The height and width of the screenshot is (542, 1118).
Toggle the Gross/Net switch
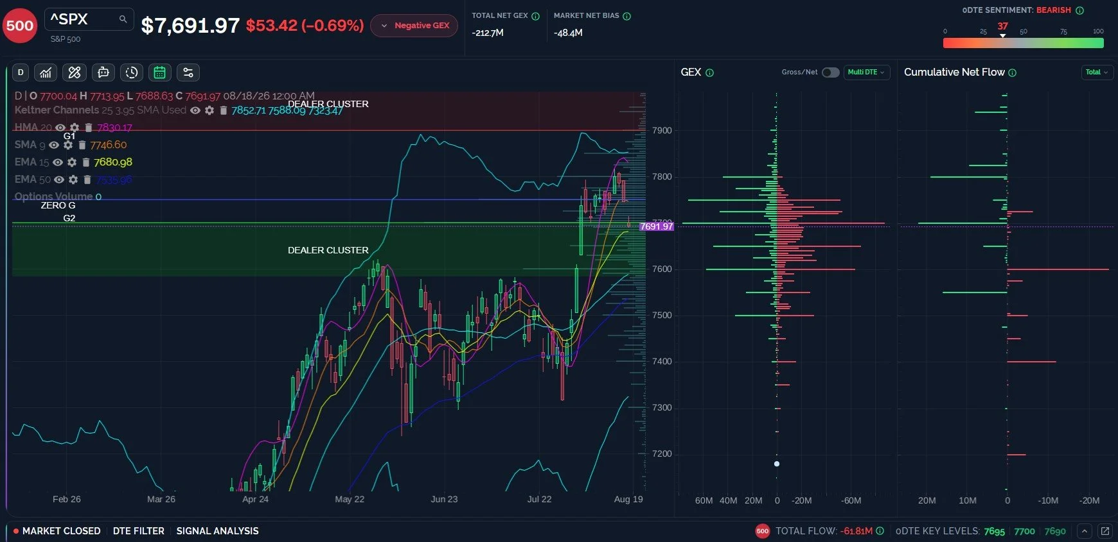[x=830, y=72]
